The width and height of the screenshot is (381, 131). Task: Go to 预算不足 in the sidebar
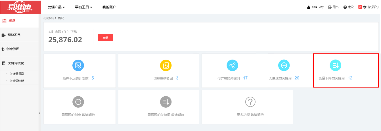coord(14,35)
